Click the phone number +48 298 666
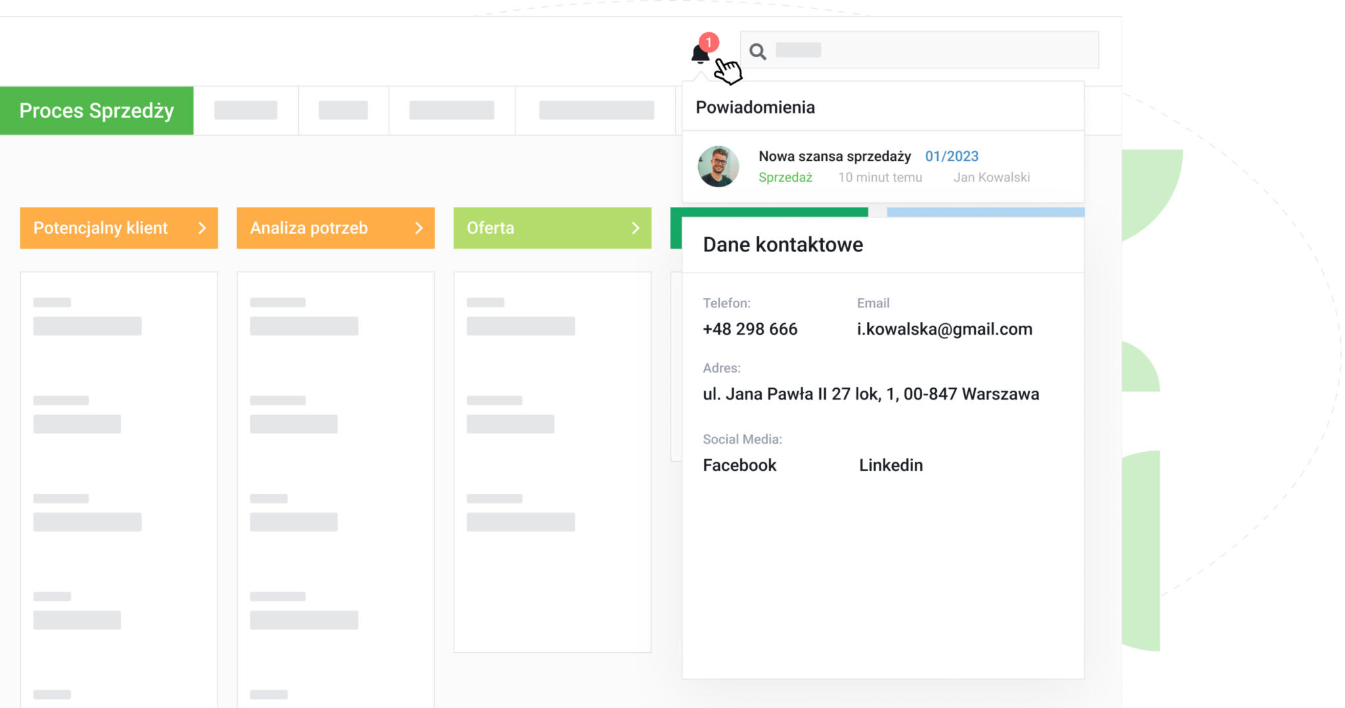Image resolution: width=1345 pixels, height=708 pixels. click(750, 329)
